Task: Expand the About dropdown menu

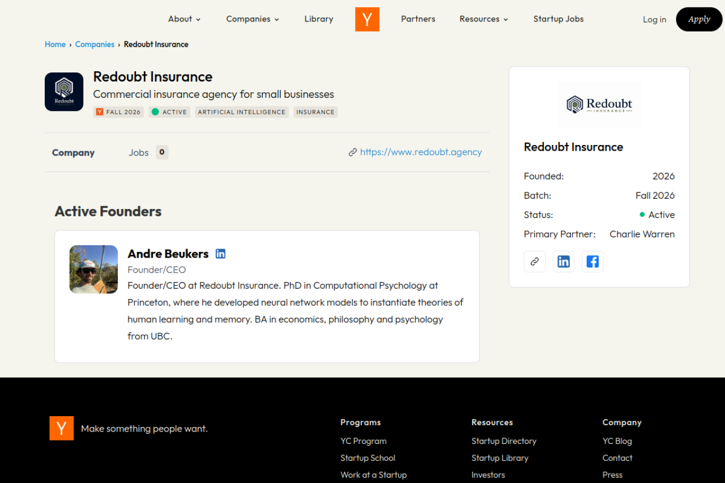Action: coord(185,19)
